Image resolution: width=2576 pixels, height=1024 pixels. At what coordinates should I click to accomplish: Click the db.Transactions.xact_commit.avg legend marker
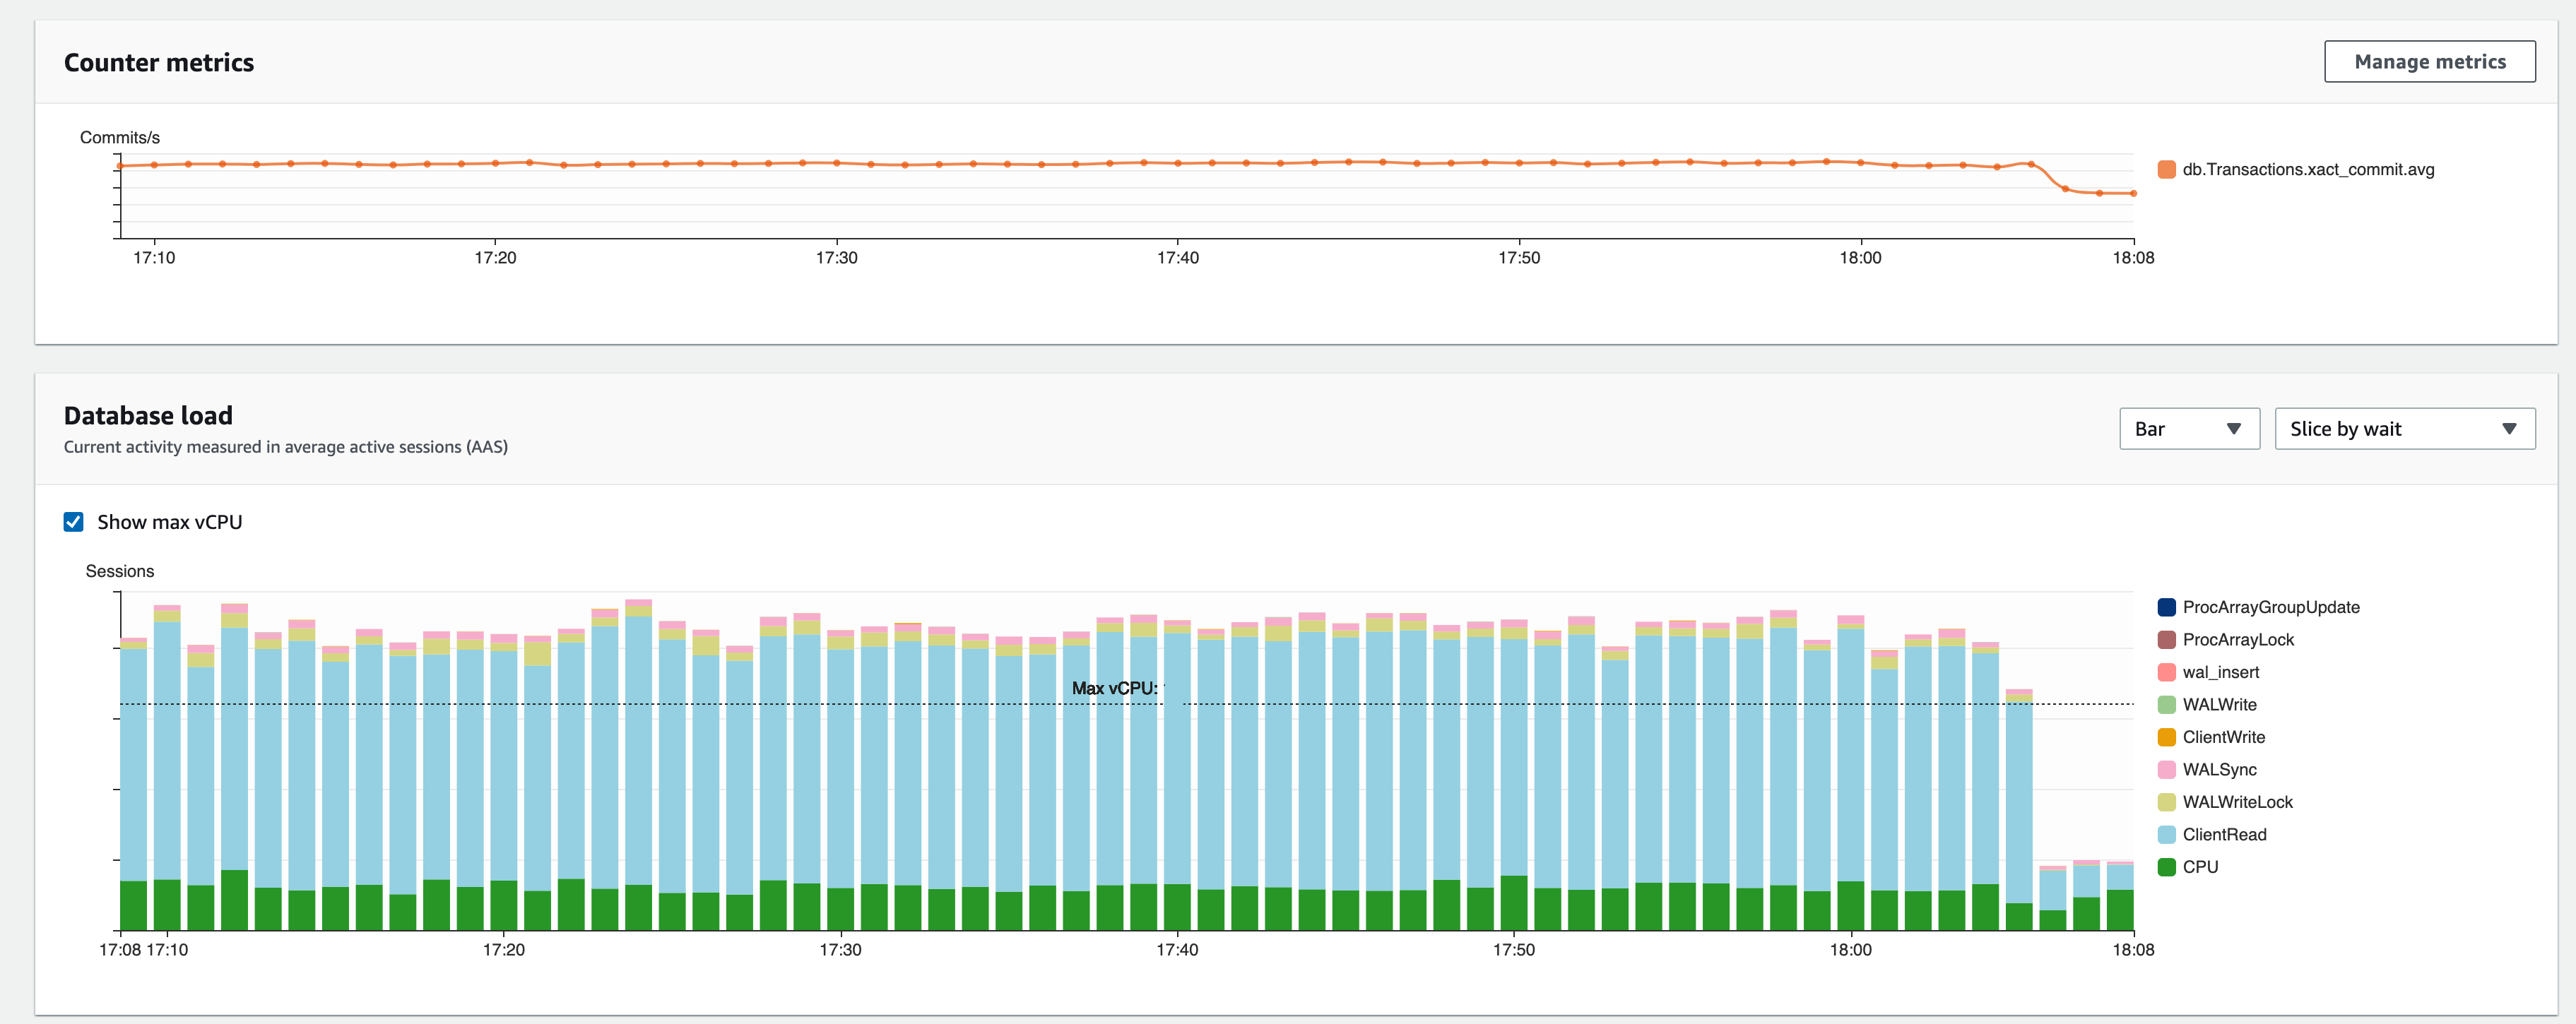coord(2166,169)
